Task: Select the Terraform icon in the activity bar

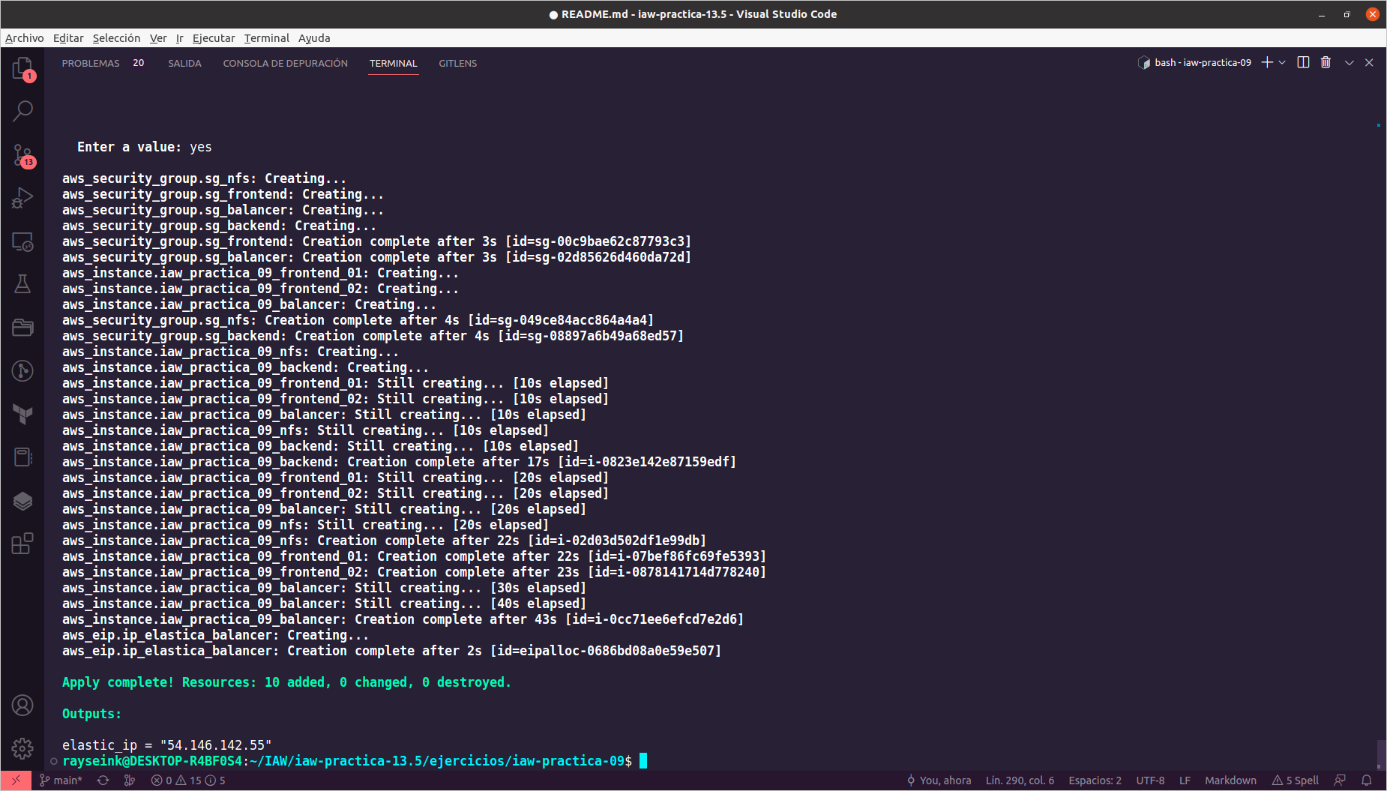Action: click(x=22, y=415)
